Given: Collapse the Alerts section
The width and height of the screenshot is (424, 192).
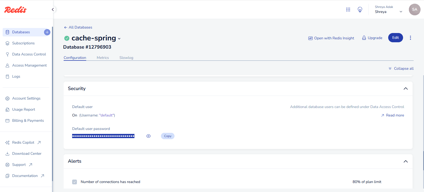Looking at the screenshot, I should pyautogui.click(x=406, y=161).
